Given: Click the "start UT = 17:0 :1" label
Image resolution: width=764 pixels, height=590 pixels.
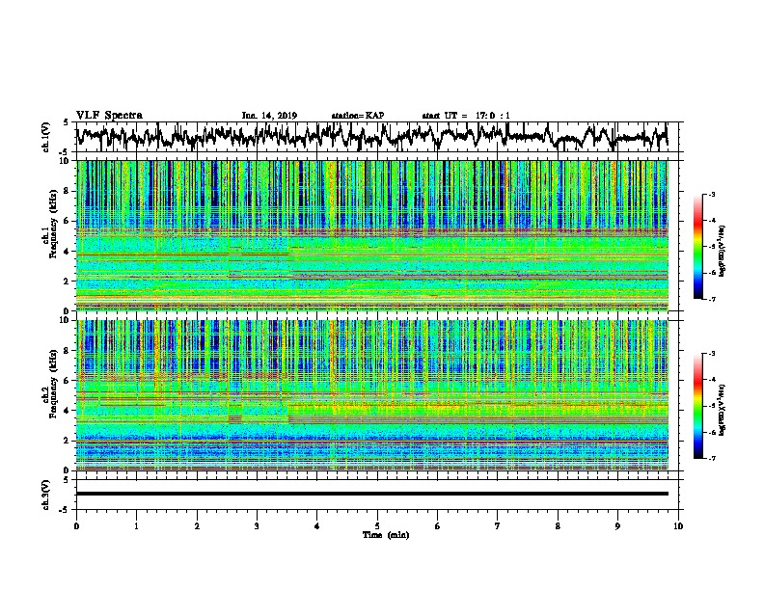Looking at the screenshot, I should point(466,116).
